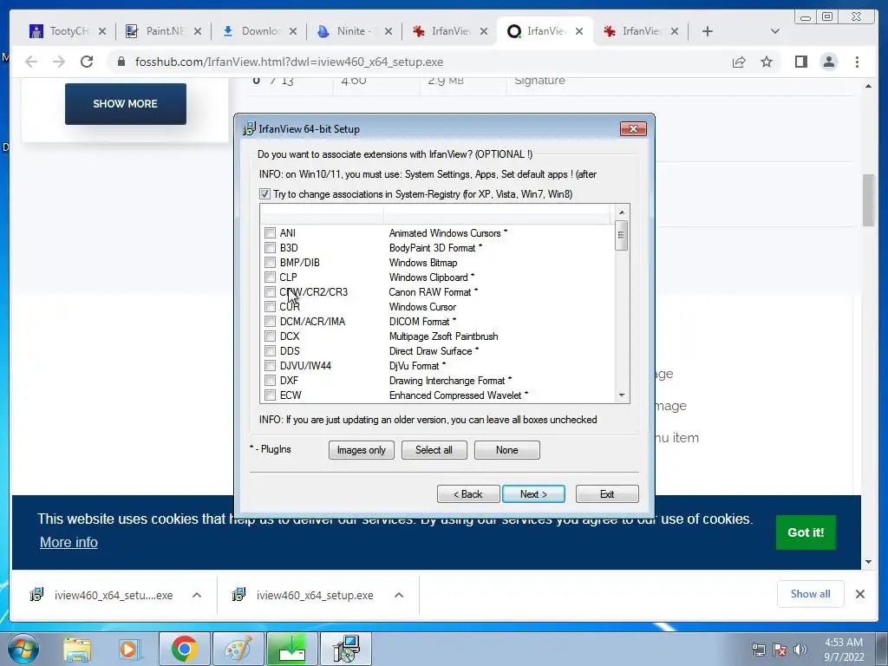Open a new tab with plus icon

(x=708, y=32)
